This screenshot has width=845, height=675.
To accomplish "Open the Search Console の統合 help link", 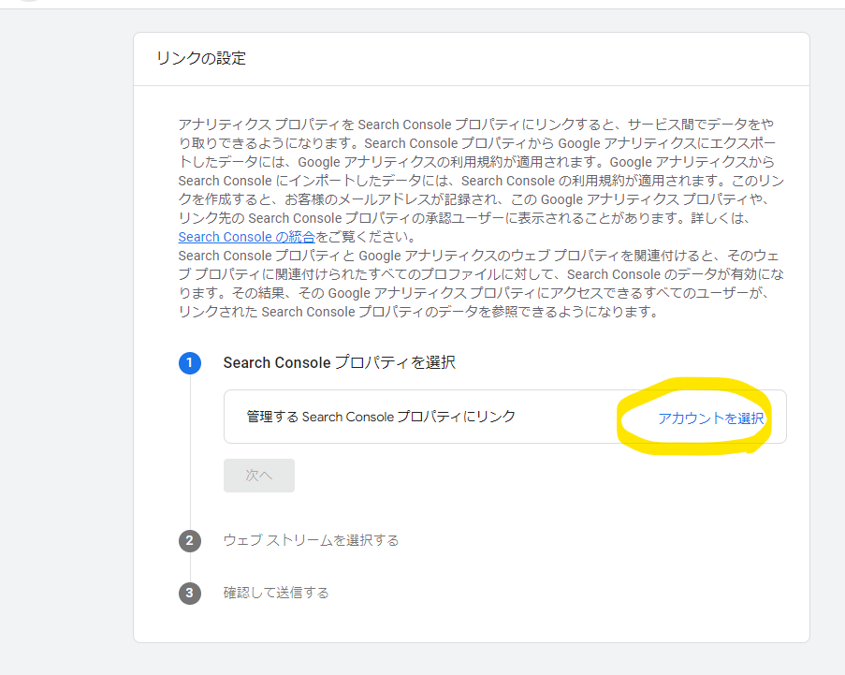I will click(x=246, y=237).
